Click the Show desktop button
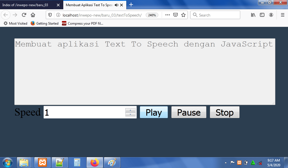 tap(286, 162)
